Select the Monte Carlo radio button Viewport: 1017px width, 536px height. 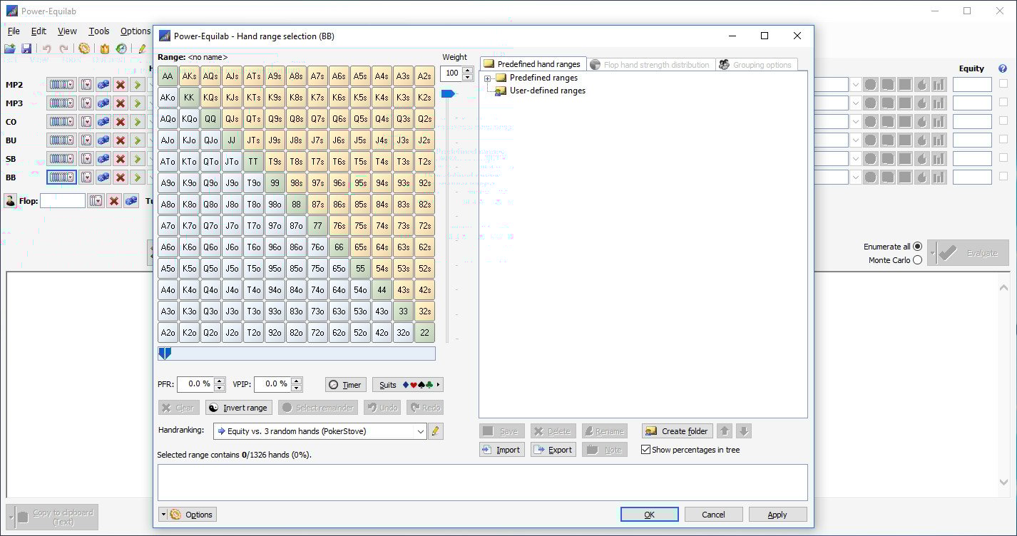[918, 259]
